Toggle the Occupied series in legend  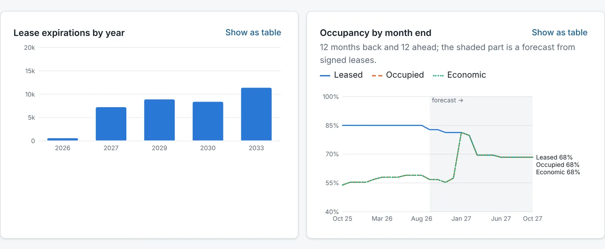point(398,75)
